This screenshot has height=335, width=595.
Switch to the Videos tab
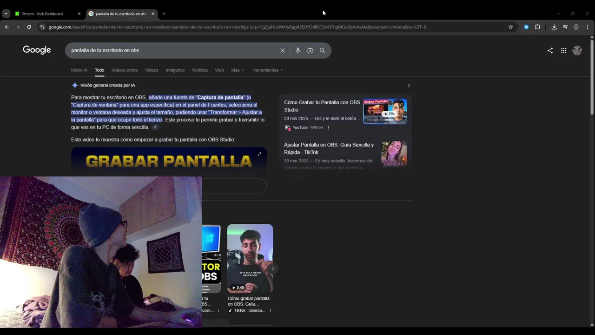click(152, 70)
